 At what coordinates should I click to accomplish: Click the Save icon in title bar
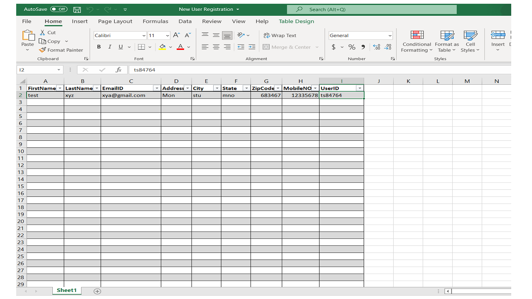(x=77, y=9)
